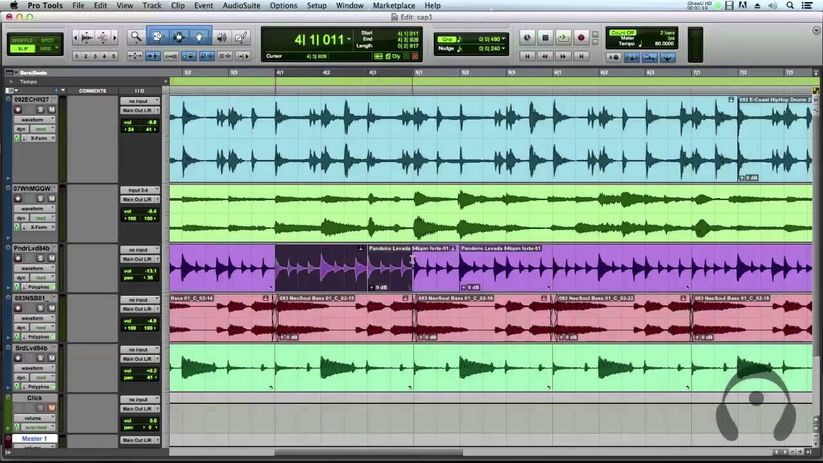
Task: Toggle the Online sync clock button
Action: click(527, 38)
